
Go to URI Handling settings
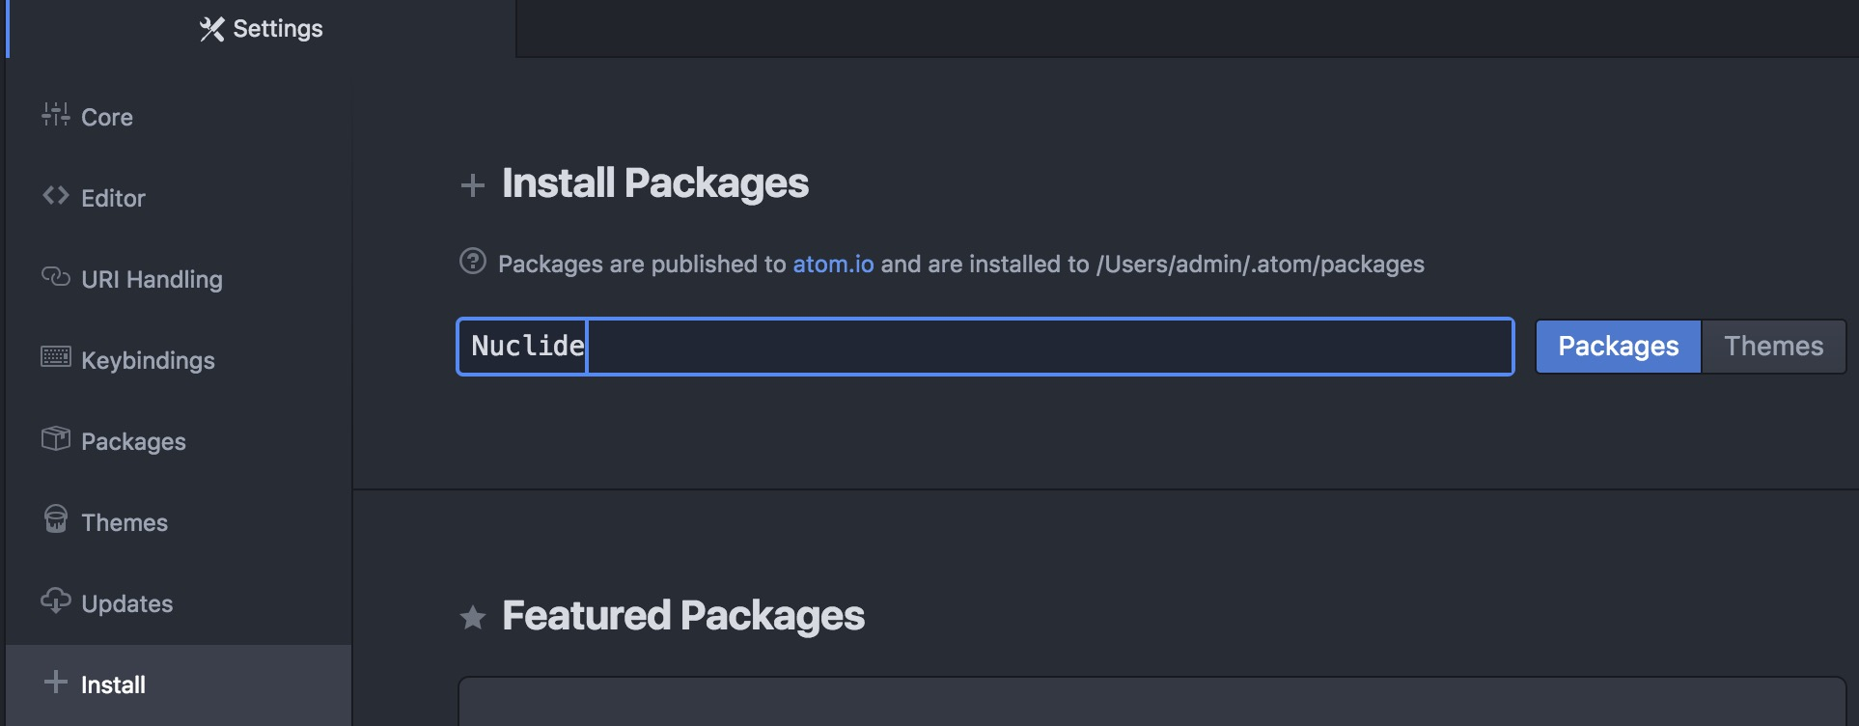[x=152, y=279]
